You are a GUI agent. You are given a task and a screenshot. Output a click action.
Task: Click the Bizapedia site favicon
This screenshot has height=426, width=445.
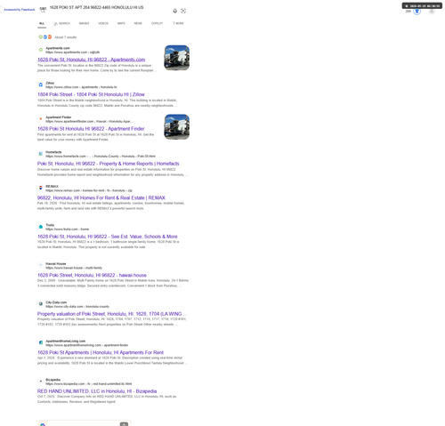pos(41,382)
